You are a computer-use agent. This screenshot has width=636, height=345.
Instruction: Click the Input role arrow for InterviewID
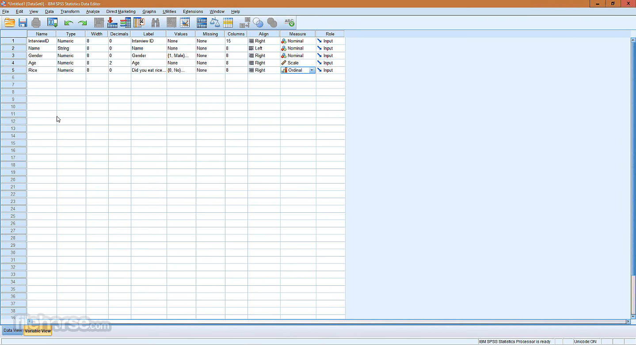tap(320, 41)
